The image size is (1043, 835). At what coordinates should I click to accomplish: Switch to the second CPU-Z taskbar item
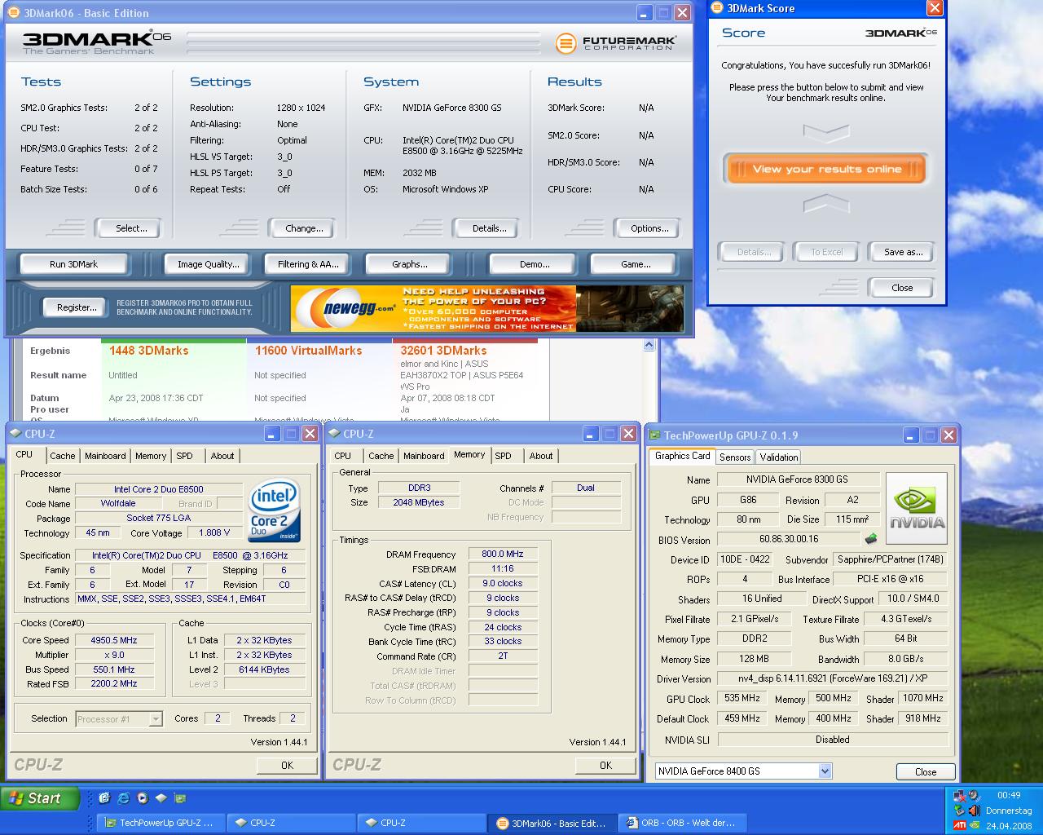tap(421, 823)
